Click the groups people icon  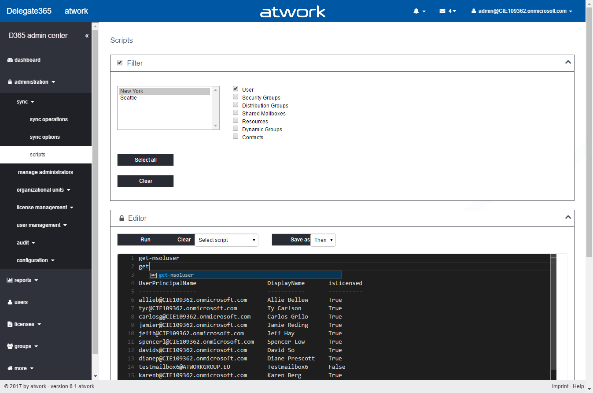[10, 346]
